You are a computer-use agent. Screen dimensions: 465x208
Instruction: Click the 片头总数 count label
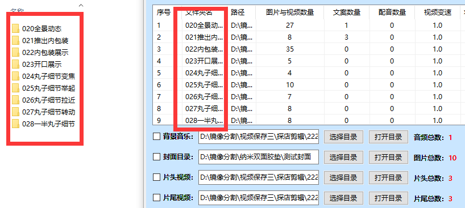(433, 178)
